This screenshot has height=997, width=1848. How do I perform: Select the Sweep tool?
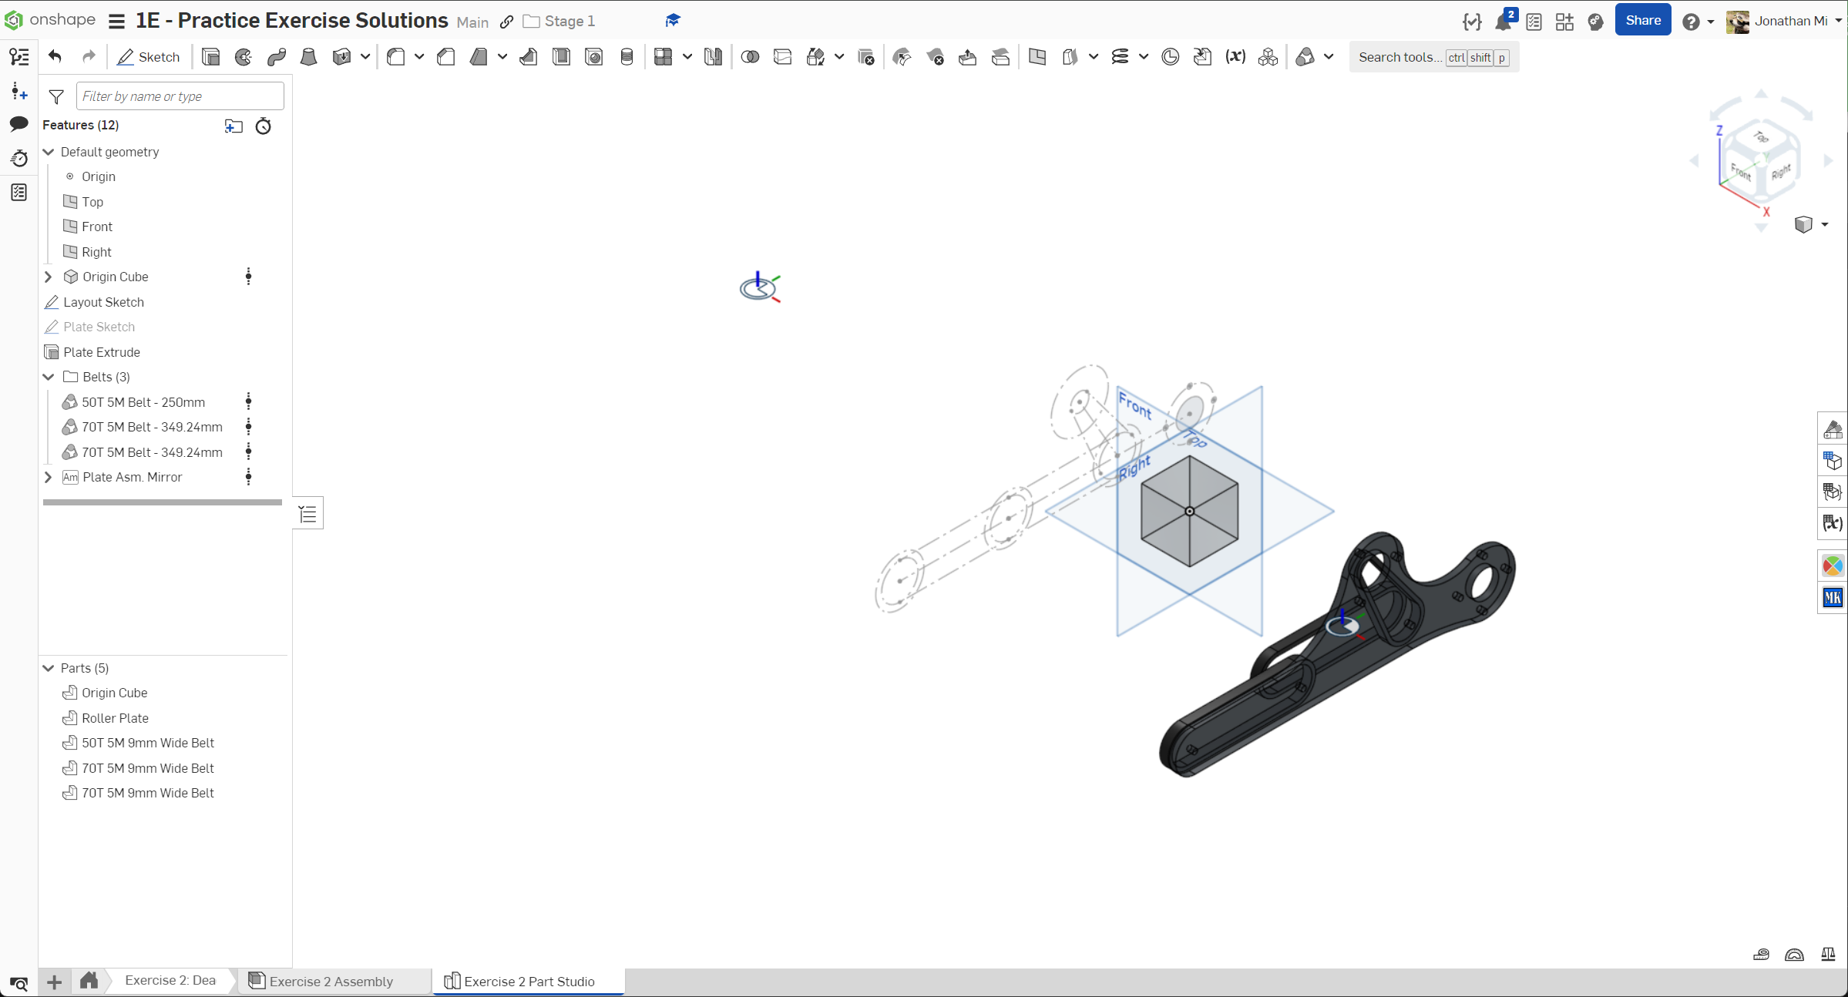(x=277, y=57)
